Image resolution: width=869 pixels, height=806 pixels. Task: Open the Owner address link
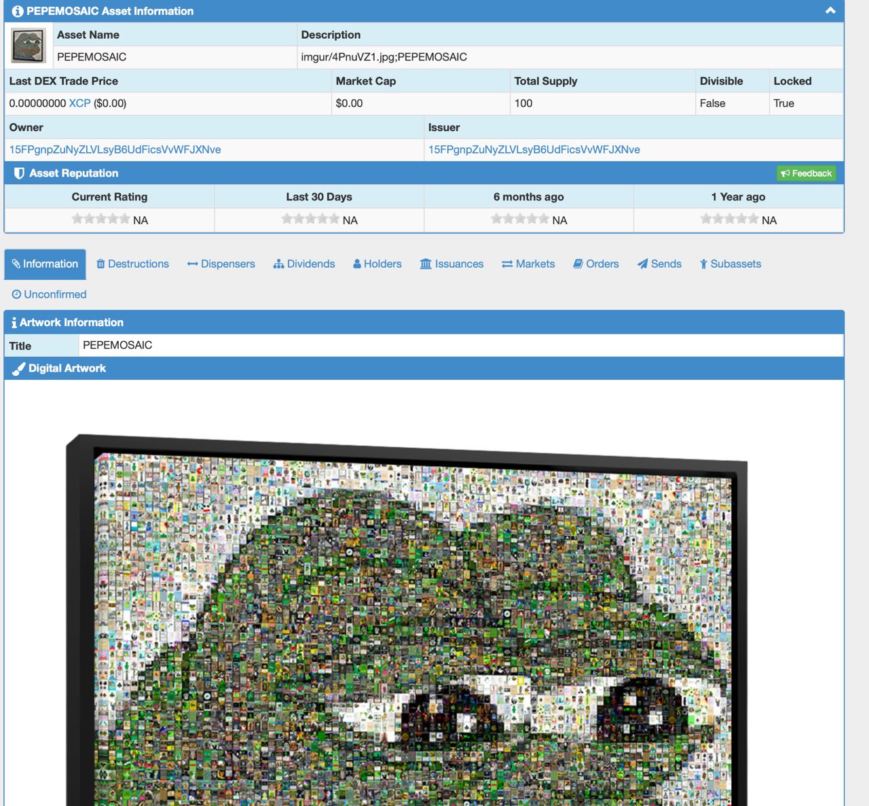115,150
